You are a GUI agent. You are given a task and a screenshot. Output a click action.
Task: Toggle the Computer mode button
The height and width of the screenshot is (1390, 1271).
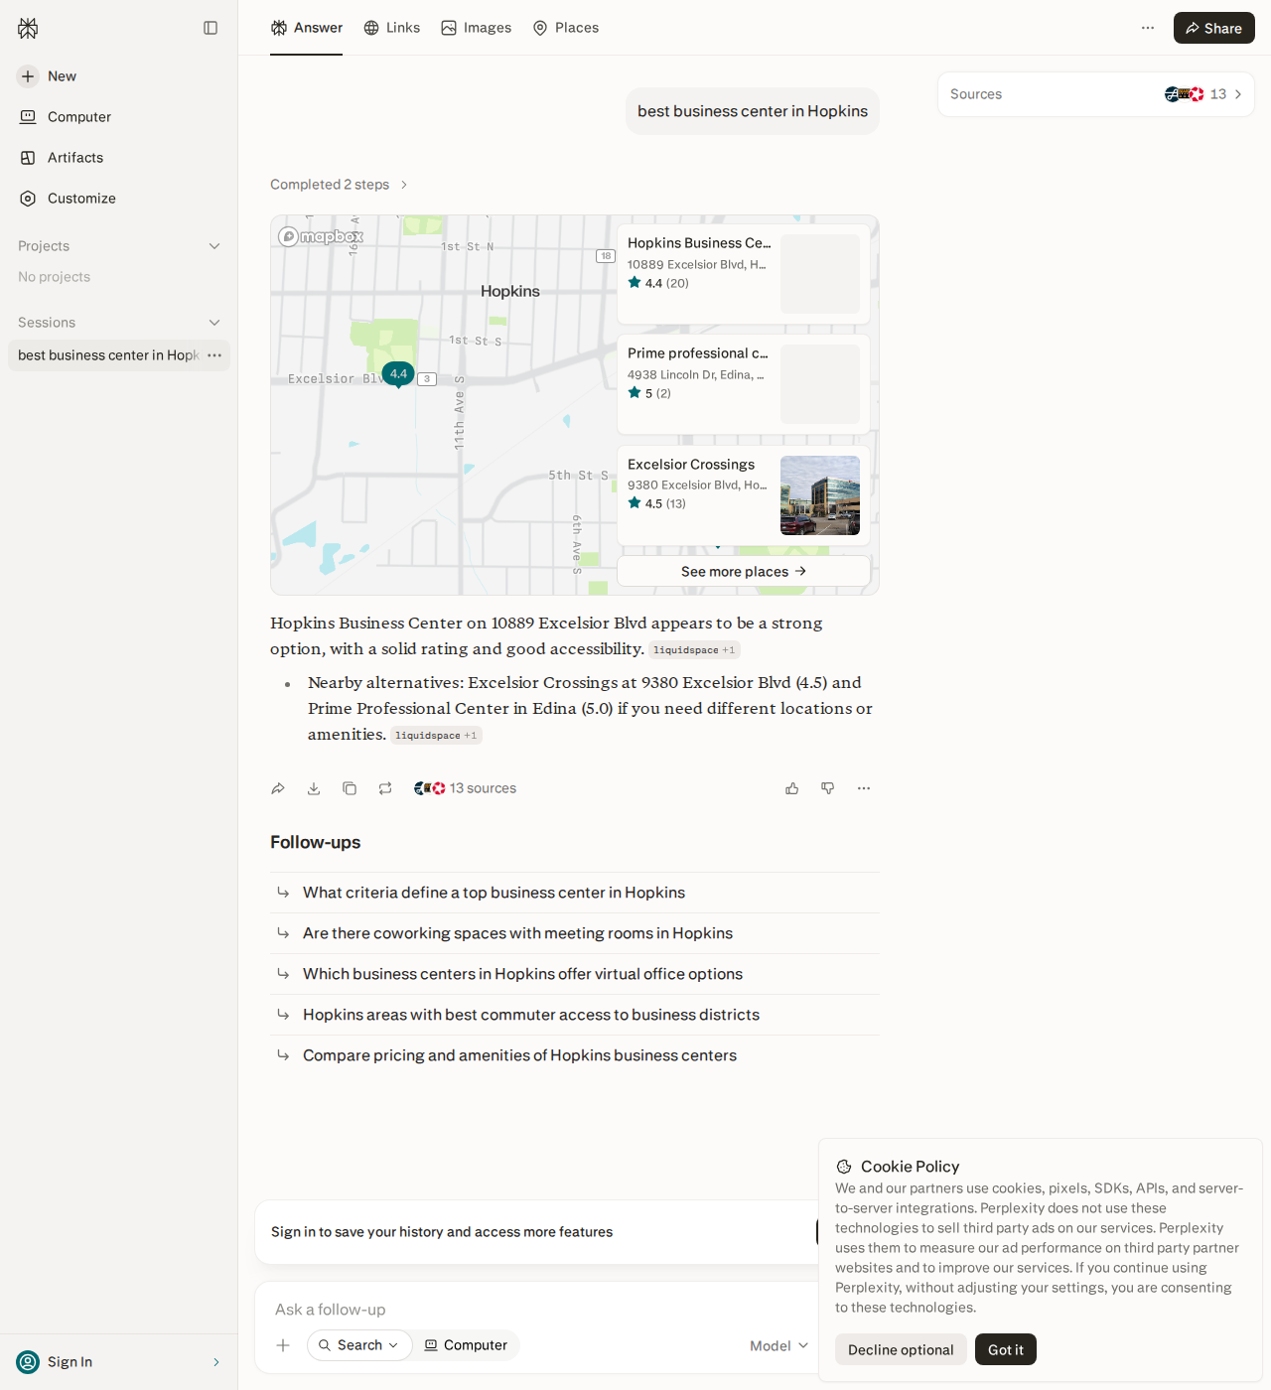pyautogui.click(x=466, y=1345)
